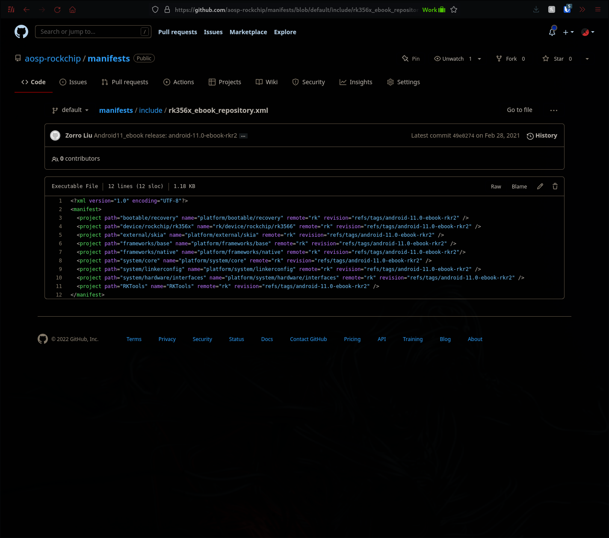The width and height of the screenshot is (609, 538).
Task: Click manifests in file breadcrumb
Action: (x=116, y=110)
